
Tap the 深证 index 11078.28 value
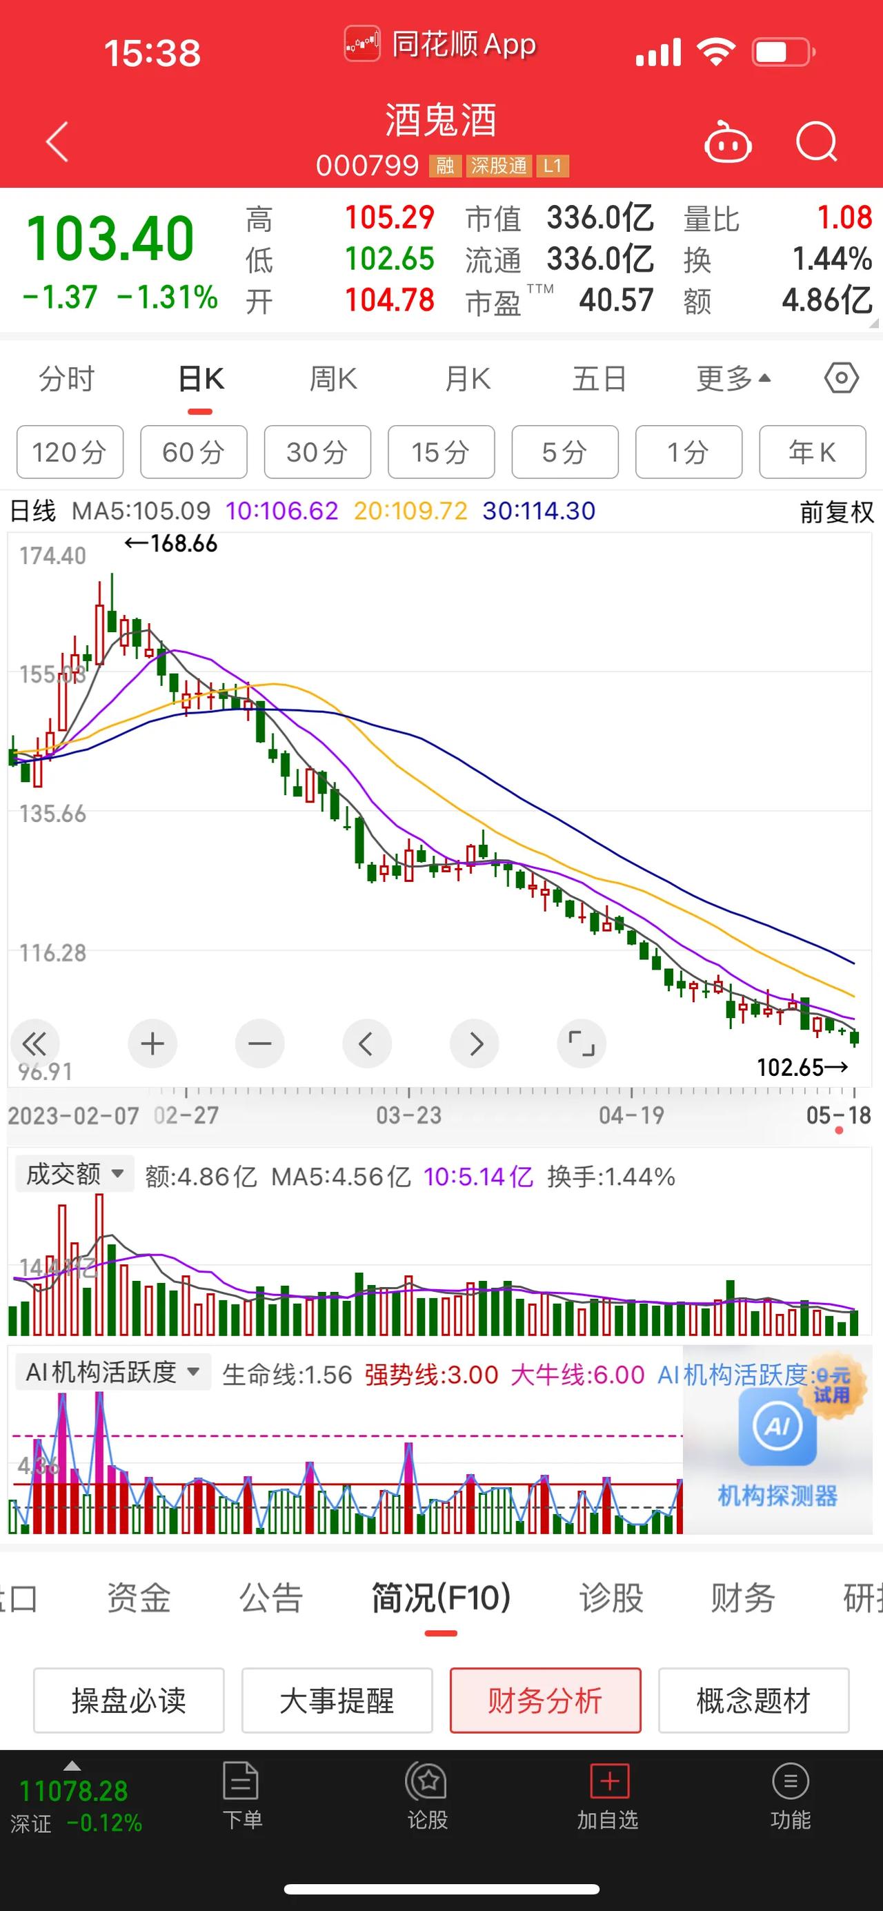click(x=73, y=1791)
